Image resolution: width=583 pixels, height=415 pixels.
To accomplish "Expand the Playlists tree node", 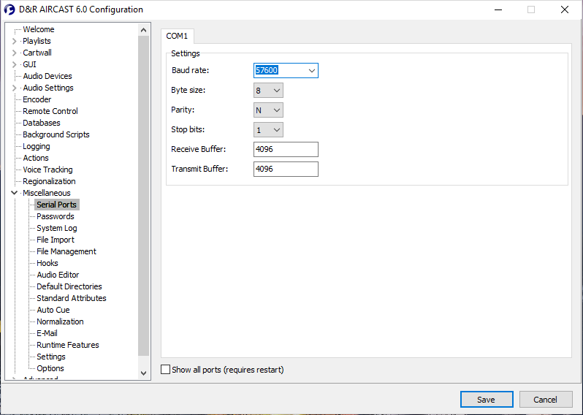I will point(14,41).
